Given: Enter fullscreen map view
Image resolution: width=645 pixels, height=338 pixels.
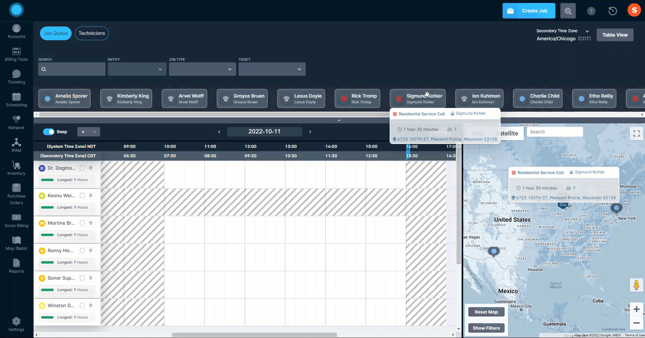Looking at the screenshot, I should (636, 133).
